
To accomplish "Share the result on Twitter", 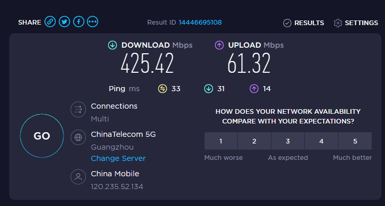I will [x=64, y=22].
